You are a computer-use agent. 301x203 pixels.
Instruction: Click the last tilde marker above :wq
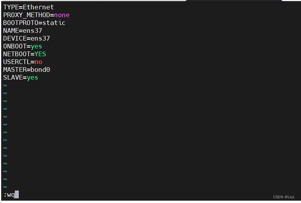coord(5,187)
